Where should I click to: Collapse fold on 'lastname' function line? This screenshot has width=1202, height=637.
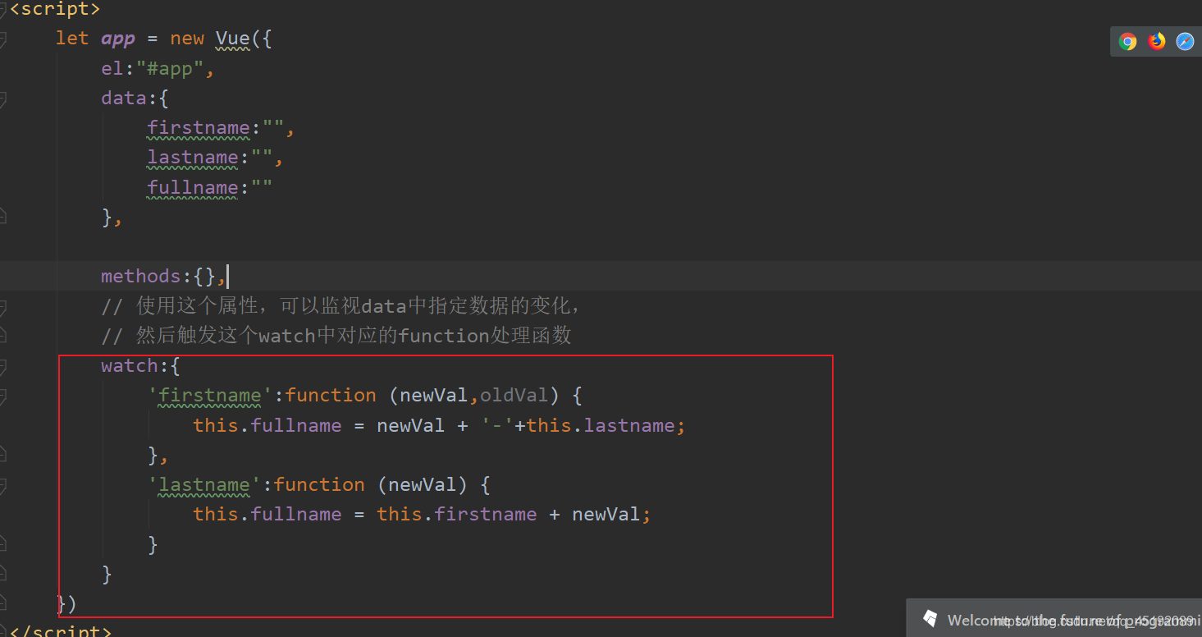(2, 484)
